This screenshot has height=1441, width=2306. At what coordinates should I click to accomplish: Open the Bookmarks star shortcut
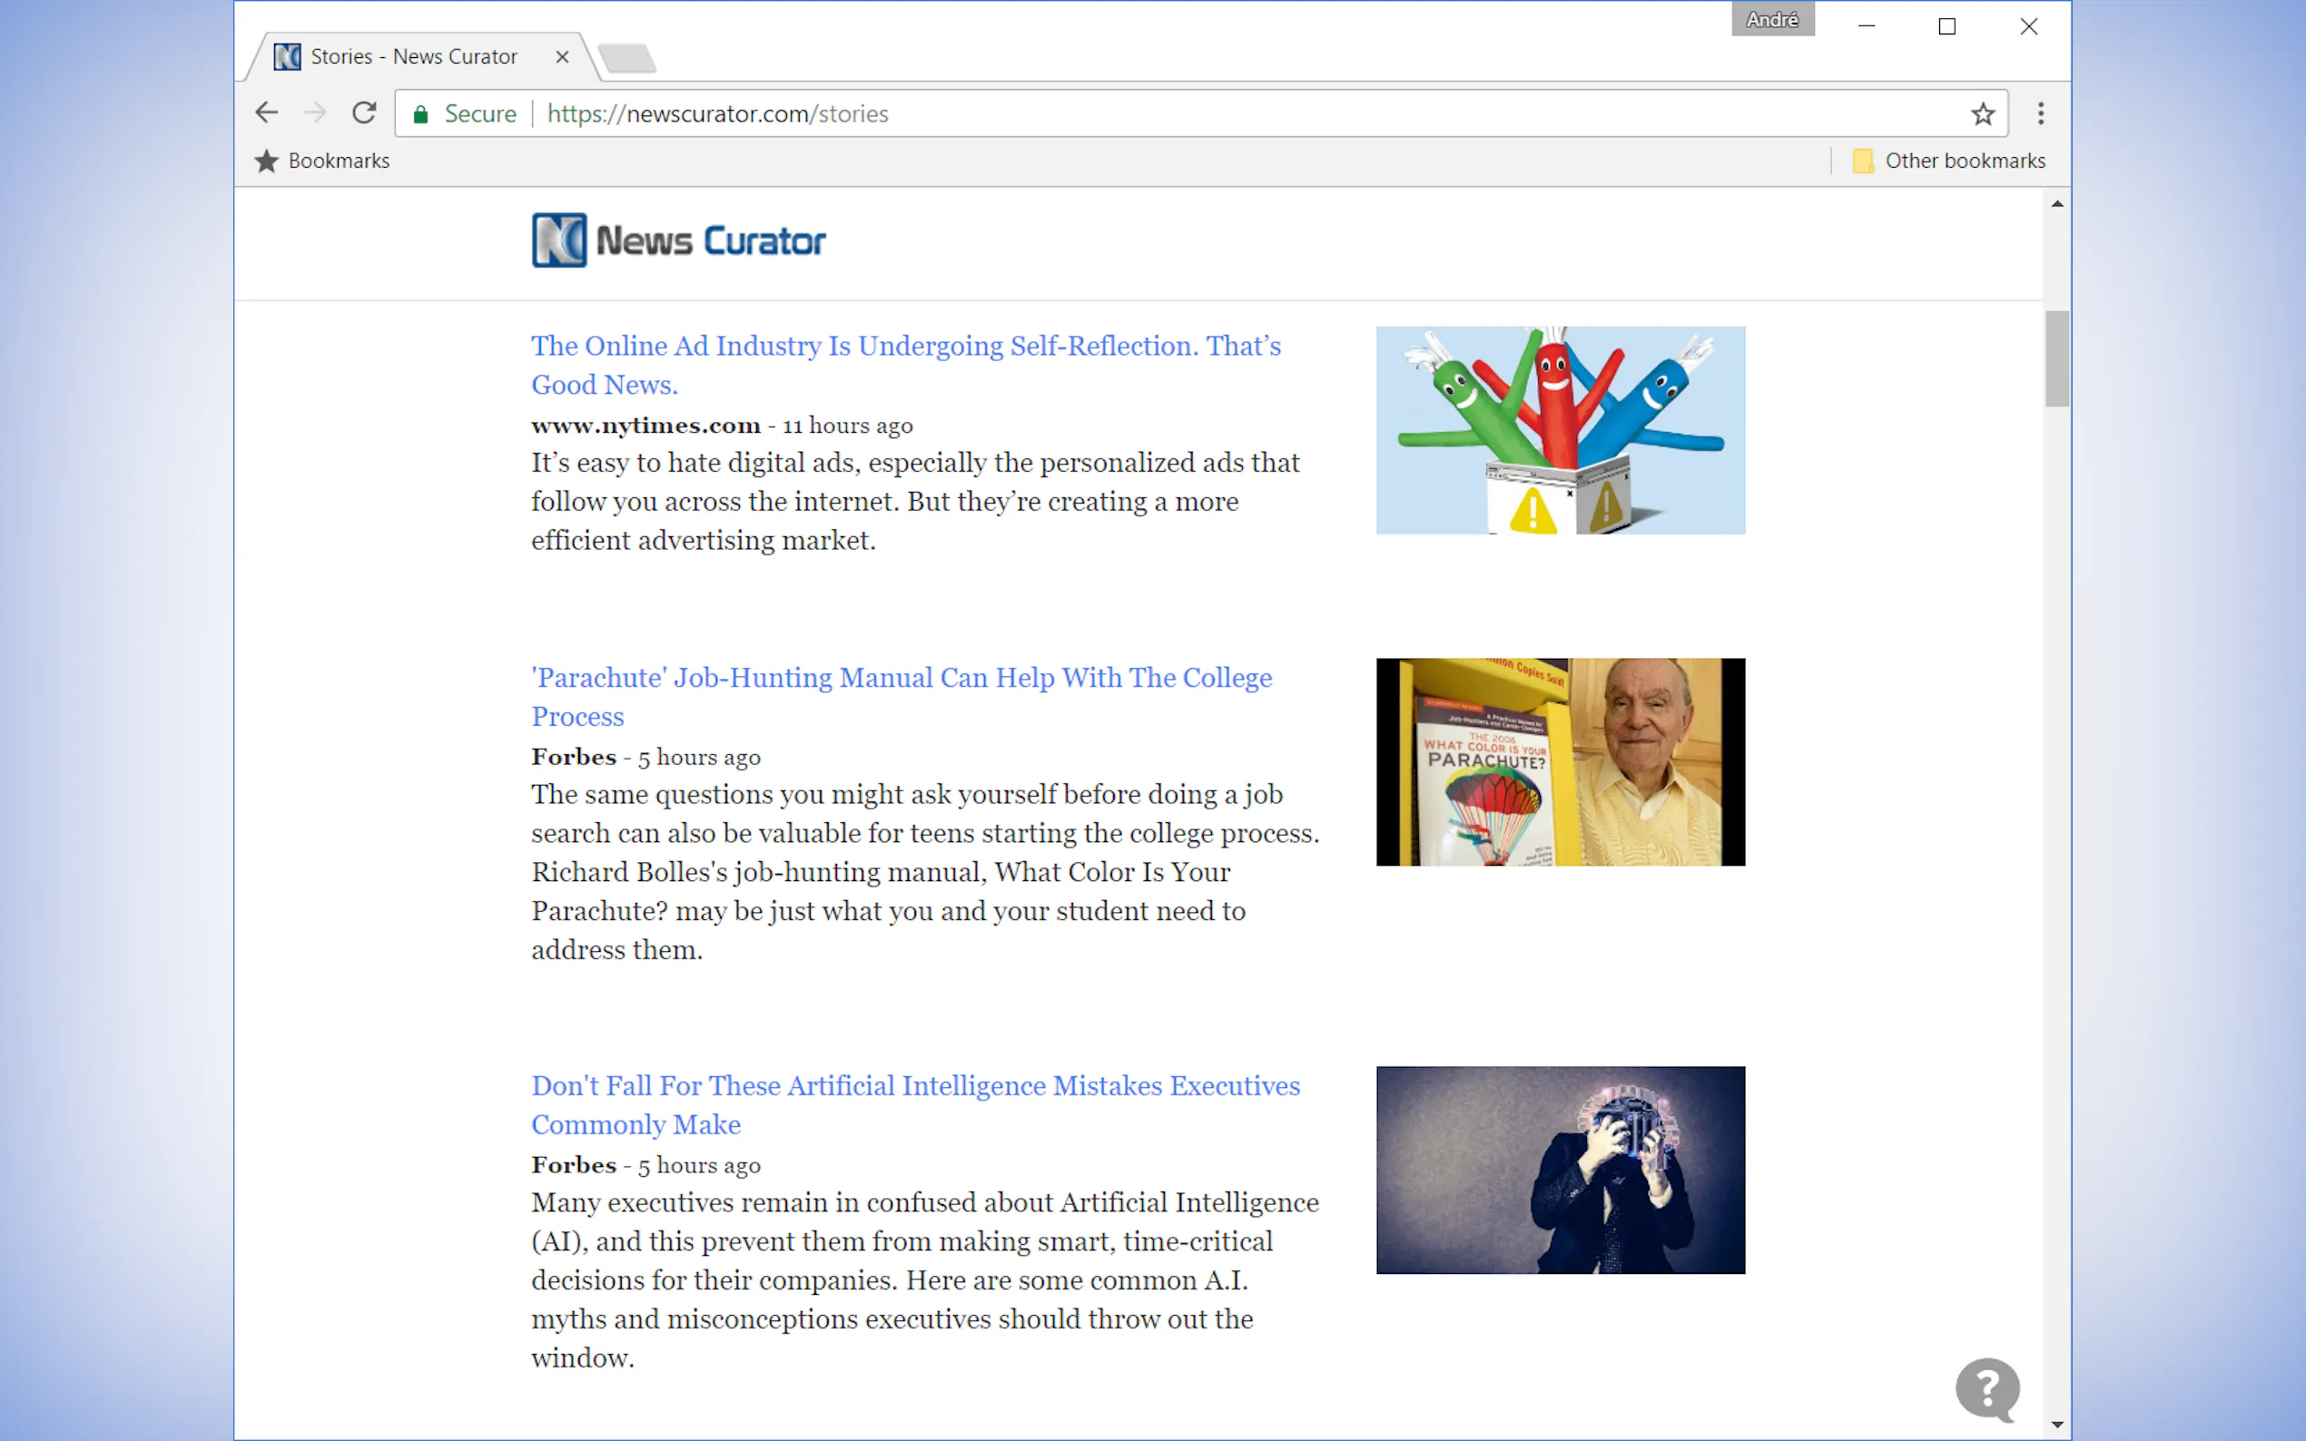(322, 161)
